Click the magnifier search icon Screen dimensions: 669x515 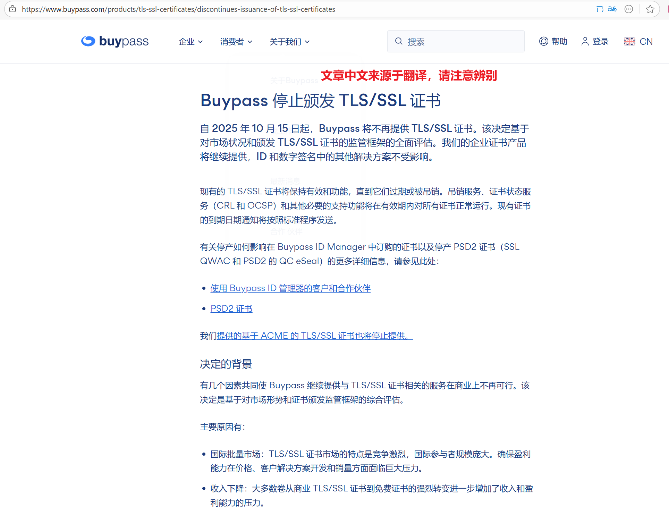point(399,41)
